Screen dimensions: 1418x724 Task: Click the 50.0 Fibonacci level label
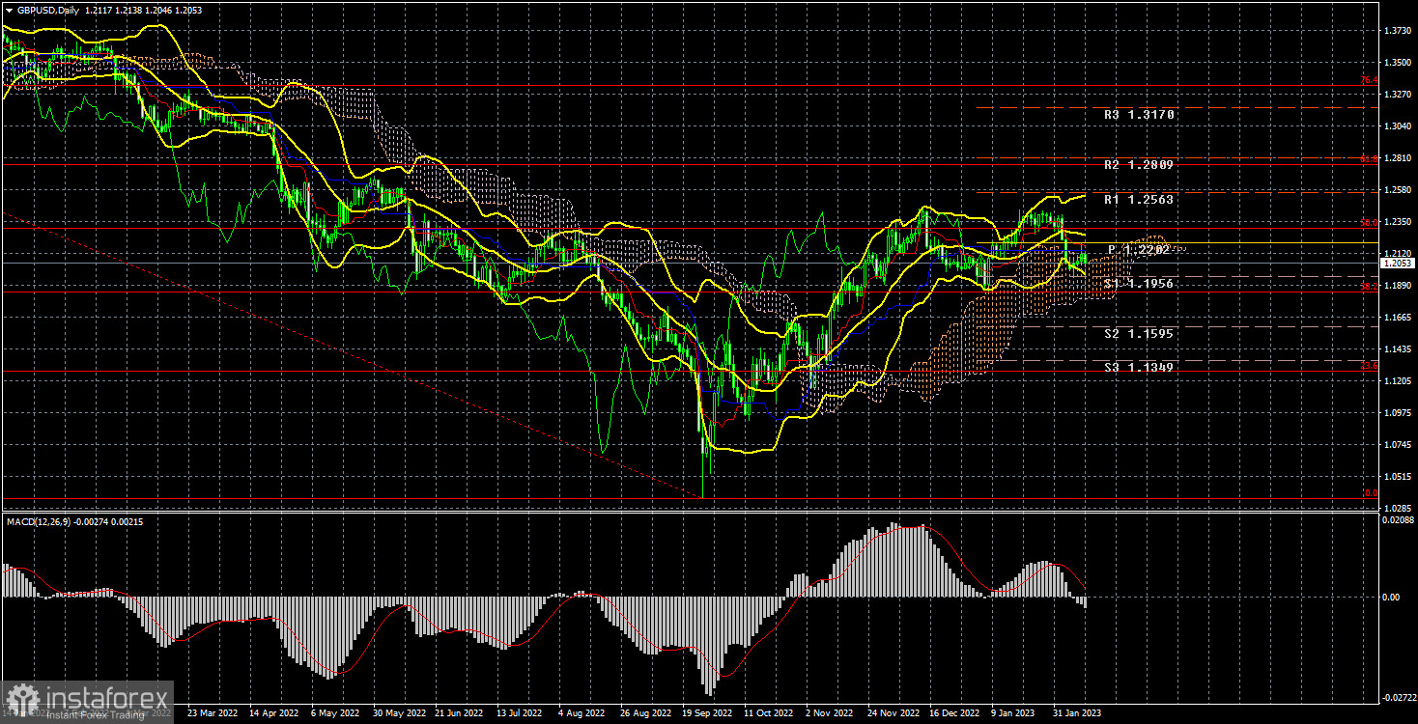click(1370, 223)
